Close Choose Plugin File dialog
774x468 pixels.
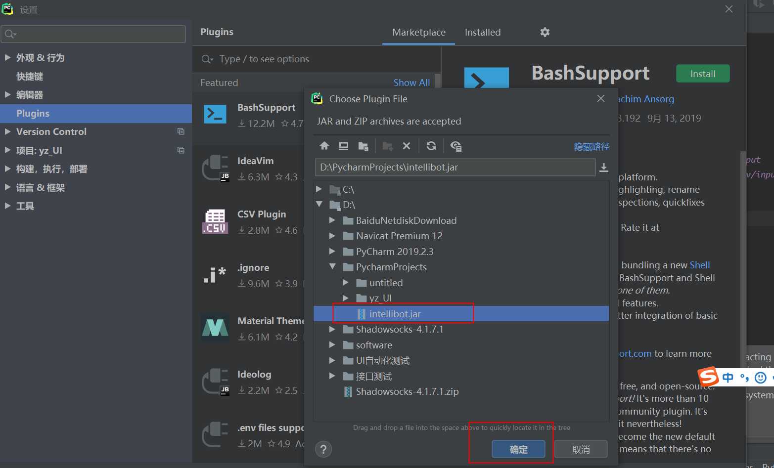pos(601,98)
